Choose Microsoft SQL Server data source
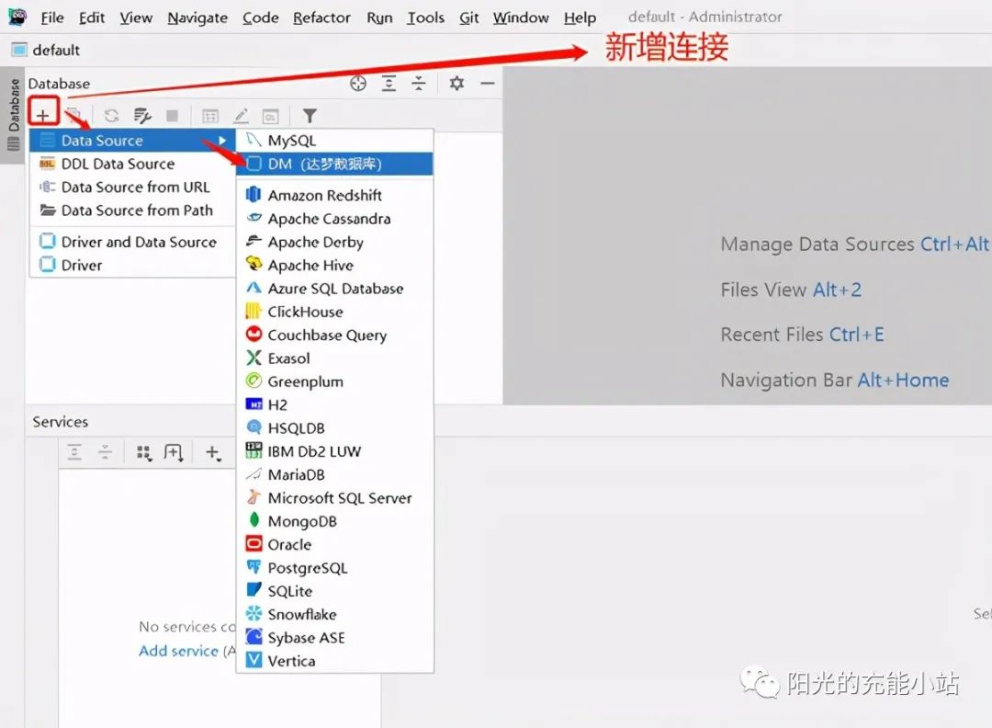The image size is (992, 728). click(x=334, y=498)
